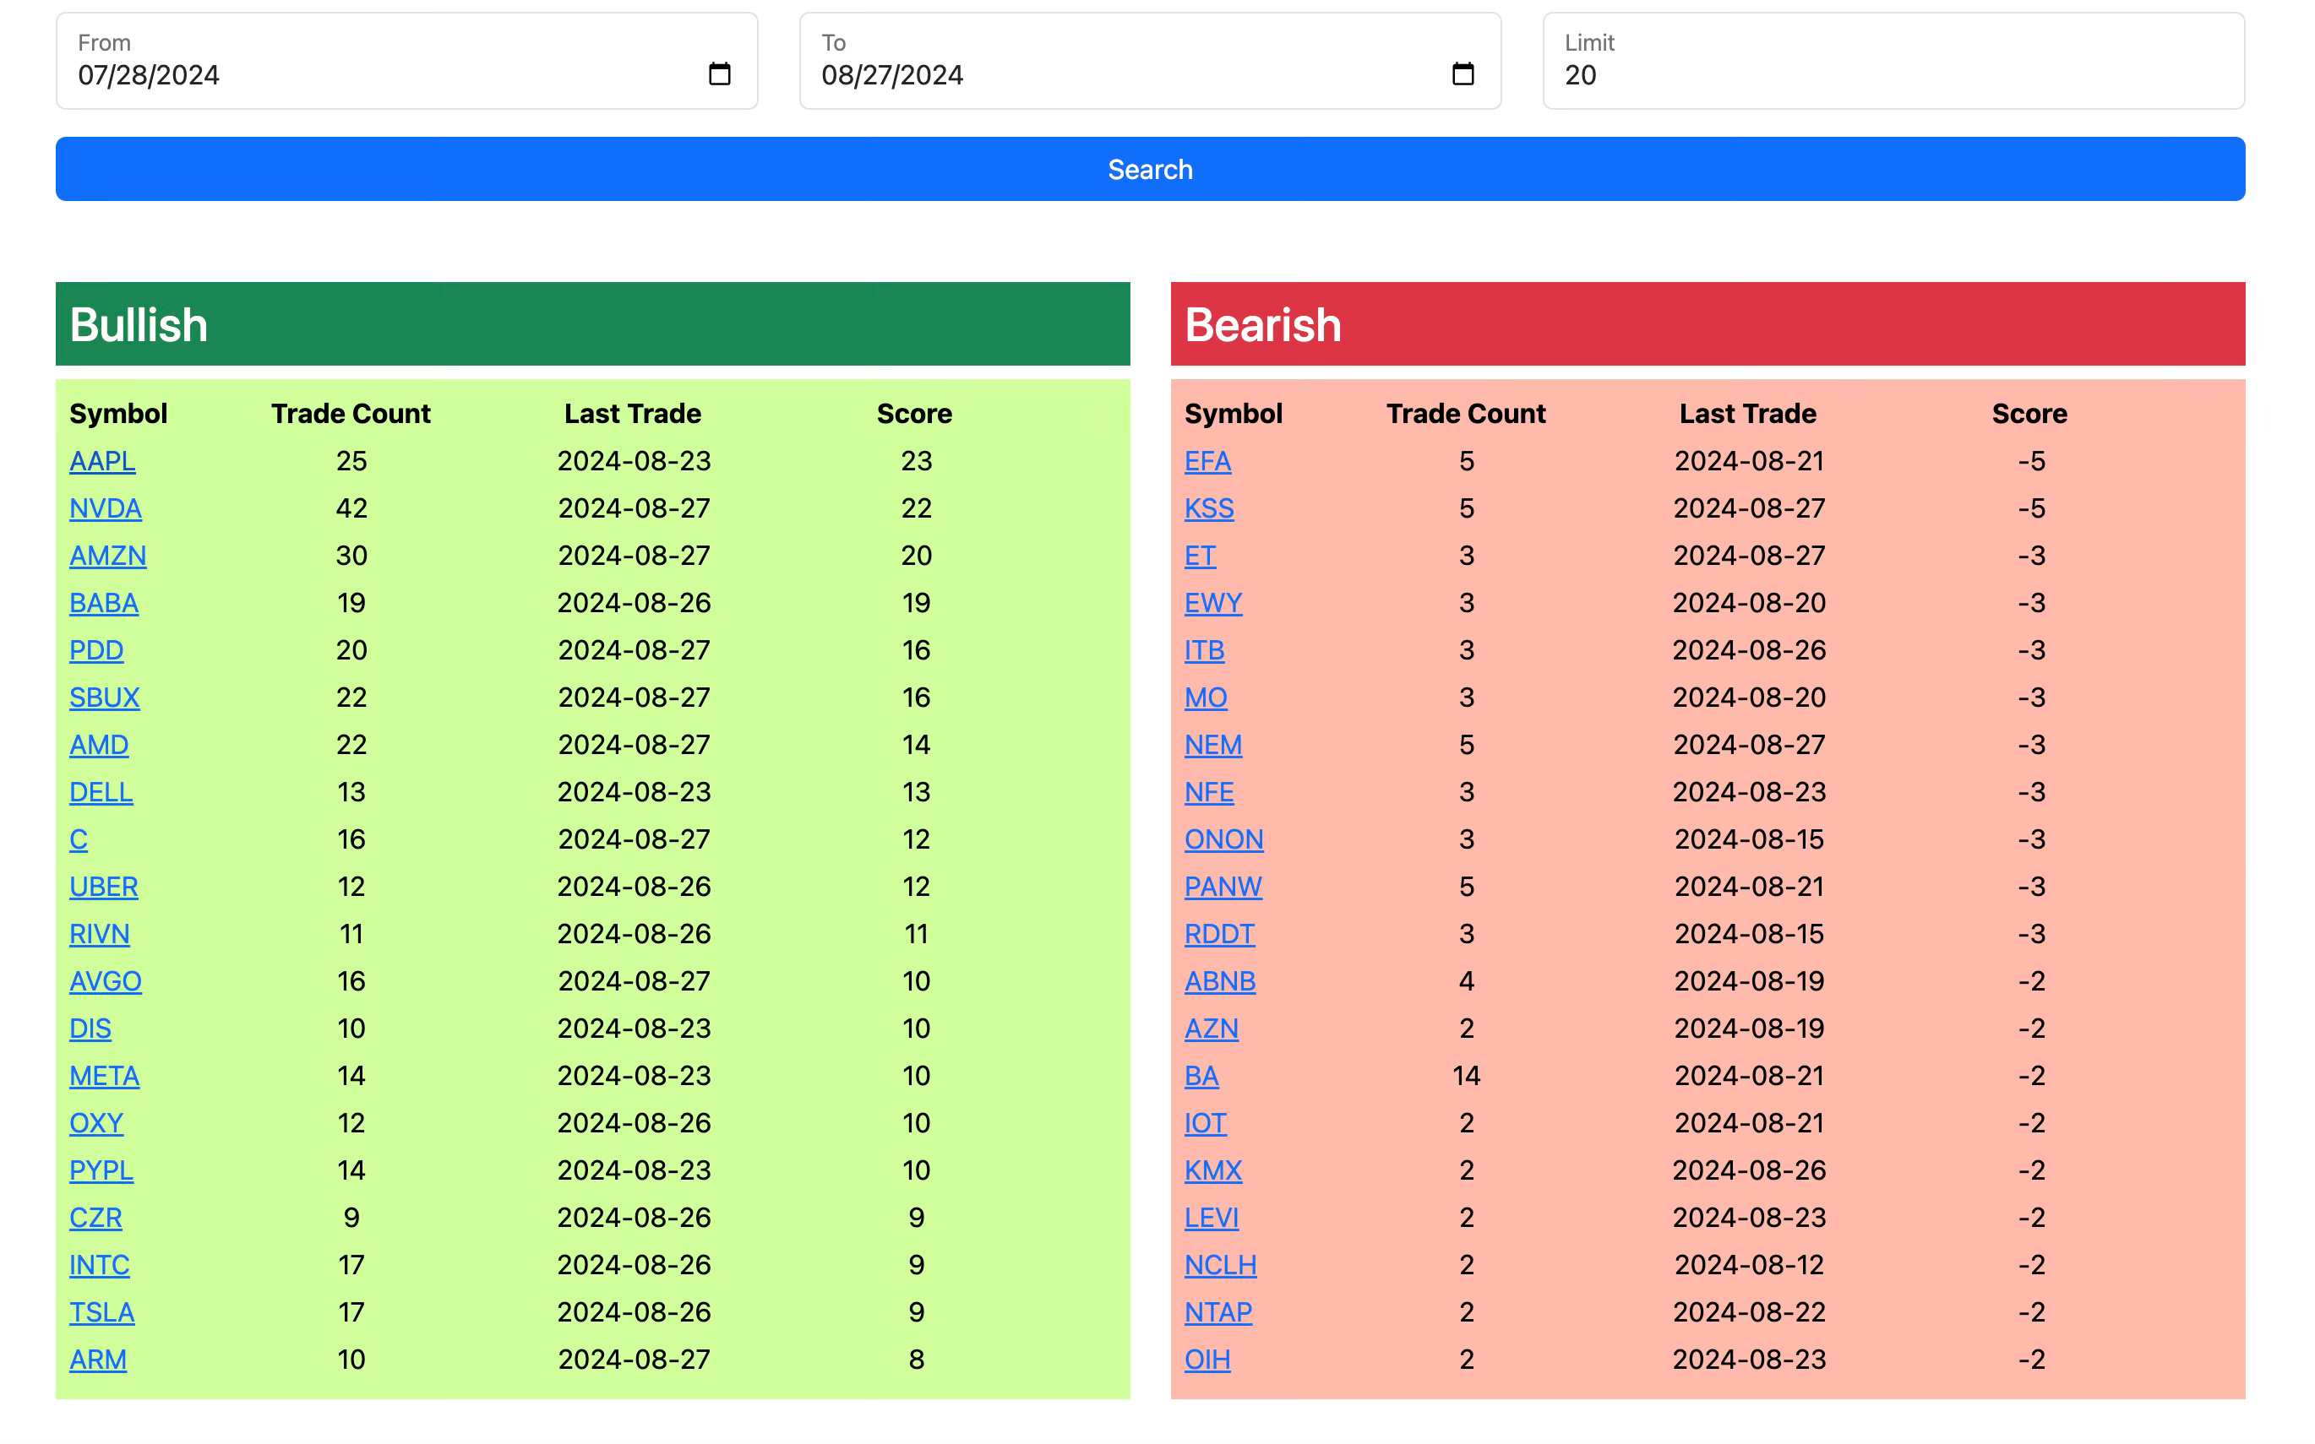Open the INTC symbol link
Screen dimensions: 2315x1444
(100, 1264)
